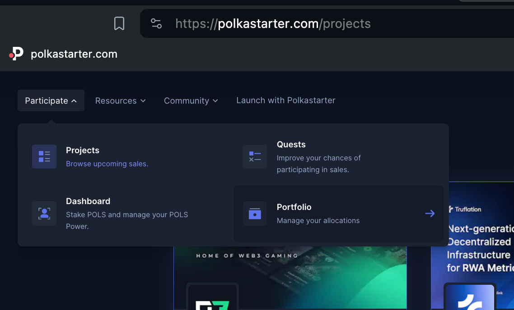Open the Portfolio menu item
Screen dimensions: 514x310
(339, 214)
